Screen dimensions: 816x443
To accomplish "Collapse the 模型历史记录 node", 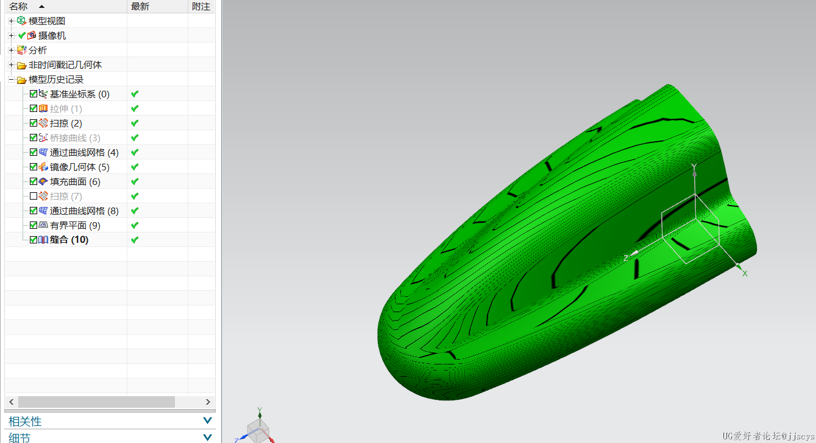I will (11, 80).
